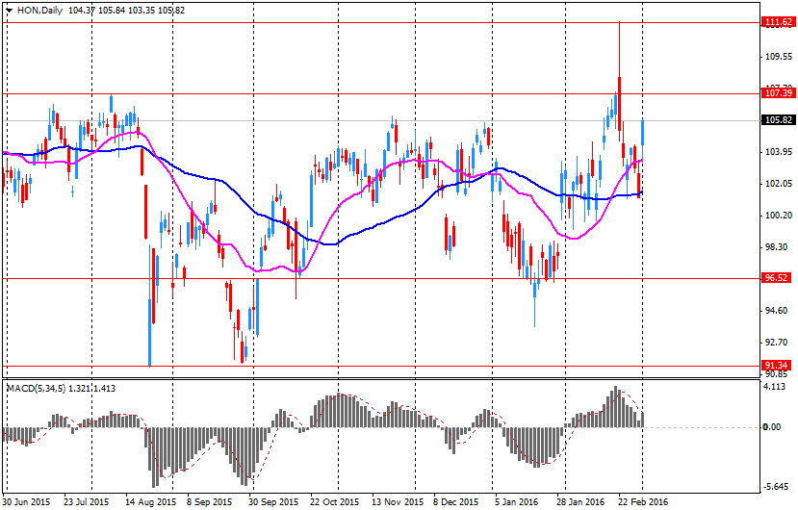798x510 pixels.
Task: Click the 14 Aug 2015 date label
Action: click(150, 502)
